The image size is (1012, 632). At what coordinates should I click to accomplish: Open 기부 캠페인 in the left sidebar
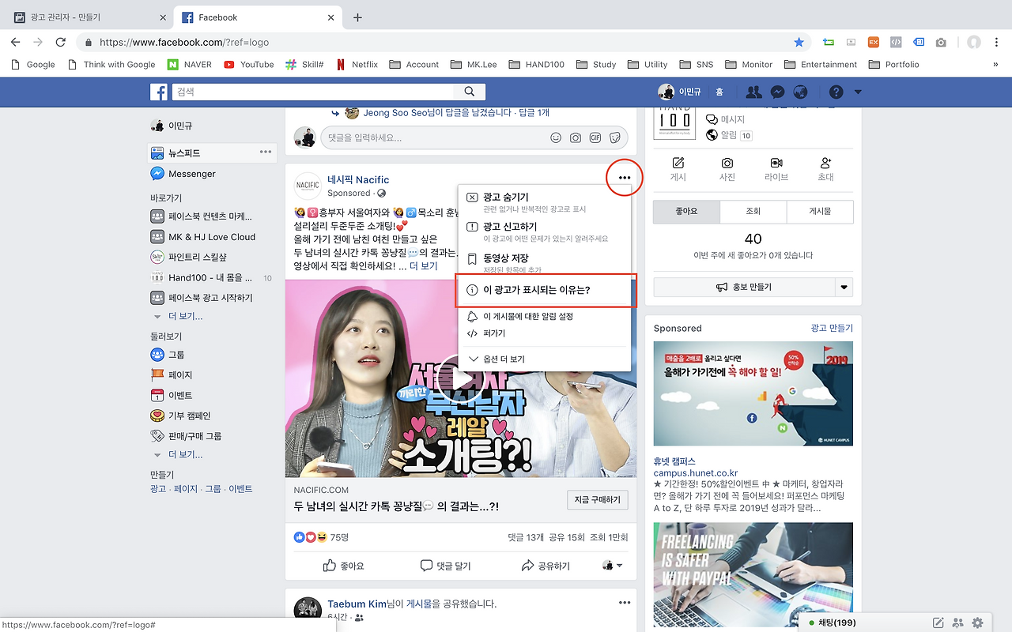pyautogui.click(x=180, y=416)
